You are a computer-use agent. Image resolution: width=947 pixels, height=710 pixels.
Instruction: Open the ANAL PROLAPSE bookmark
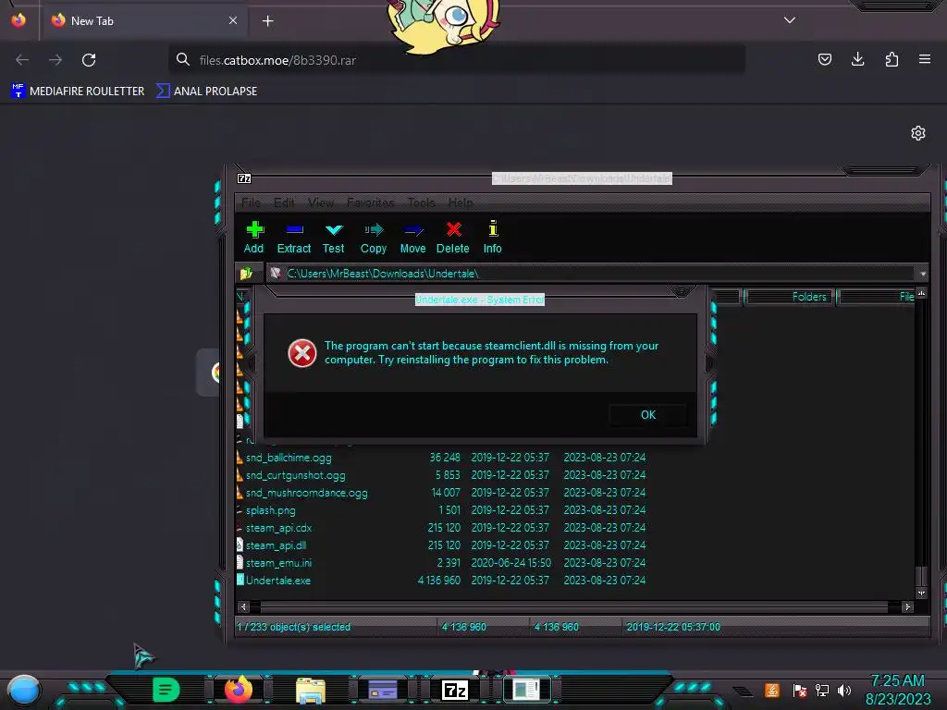206,92
